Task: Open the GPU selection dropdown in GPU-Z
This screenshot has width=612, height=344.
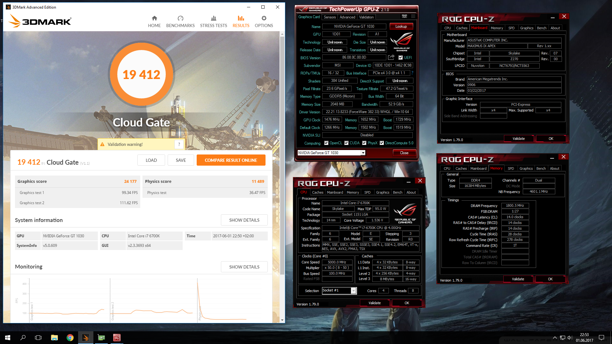Action: (x=363, y=153)
